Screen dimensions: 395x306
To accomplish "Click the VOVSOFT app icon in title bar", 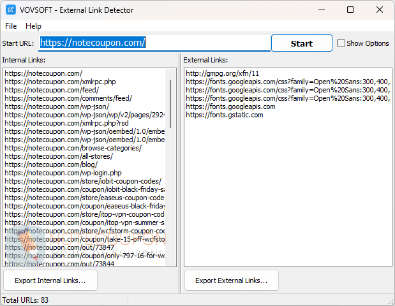I will coord(11,10).
